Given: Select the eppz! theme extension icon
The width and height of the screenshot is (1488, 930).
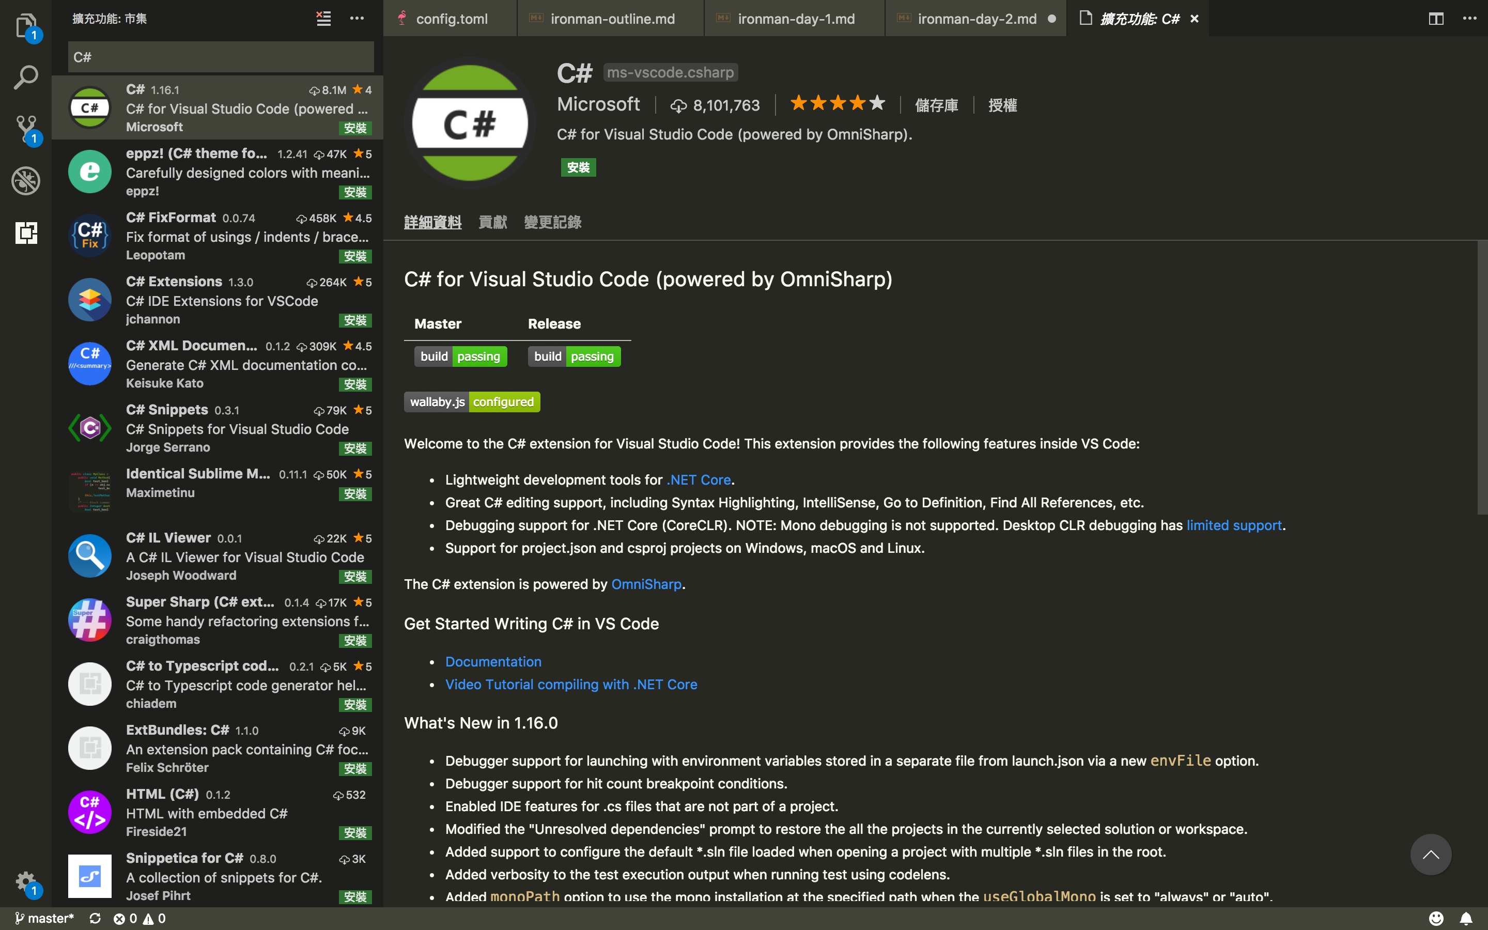Looking at the screenshot, I should coord(90,171).
